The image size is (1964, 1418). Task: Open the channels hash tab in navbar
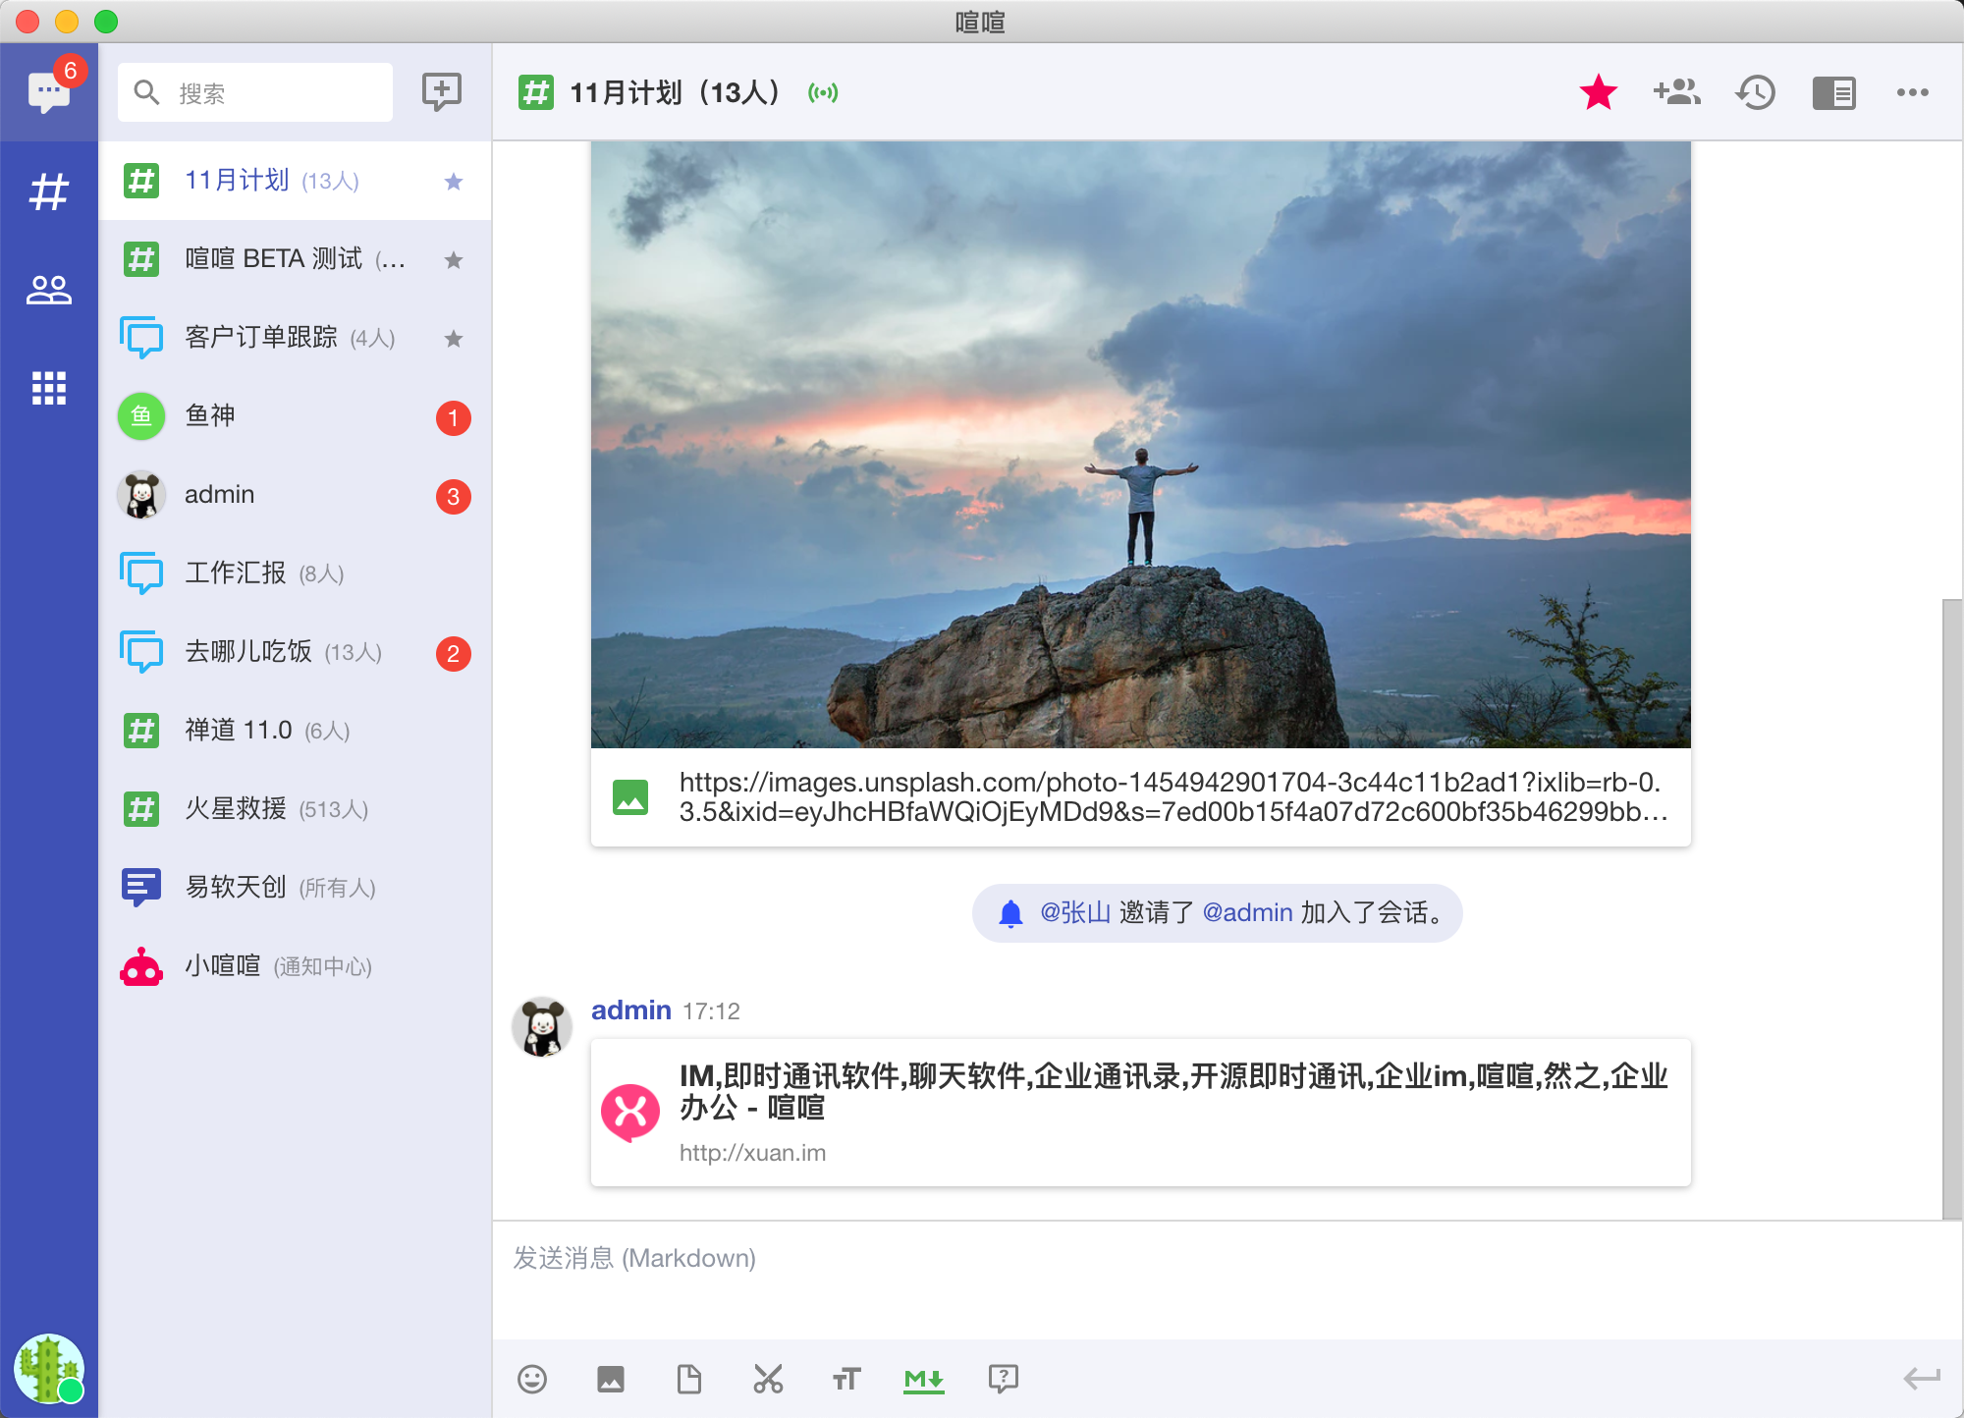point(49,191)
